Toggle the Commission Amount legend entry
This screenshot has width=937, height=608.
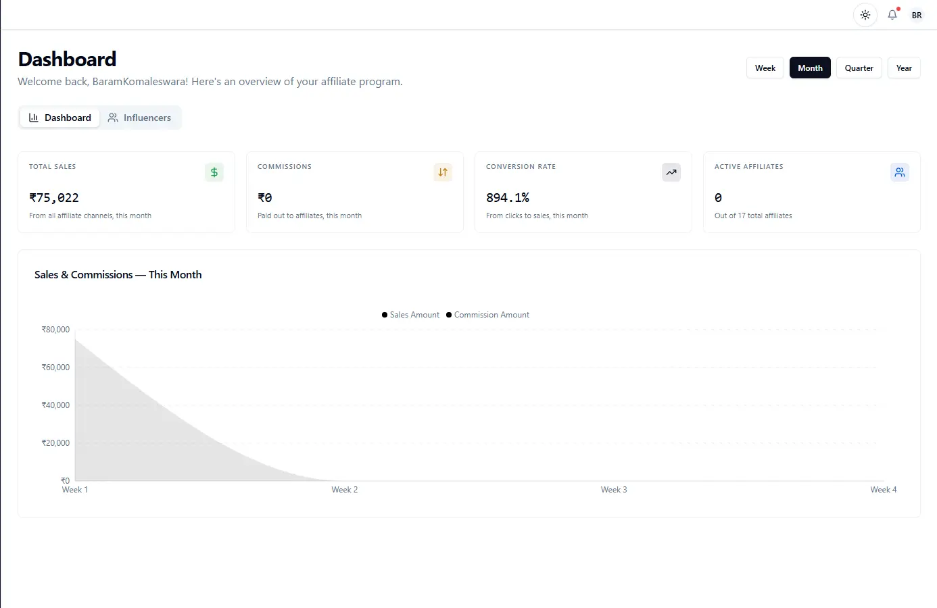click(x=487, y=315)
